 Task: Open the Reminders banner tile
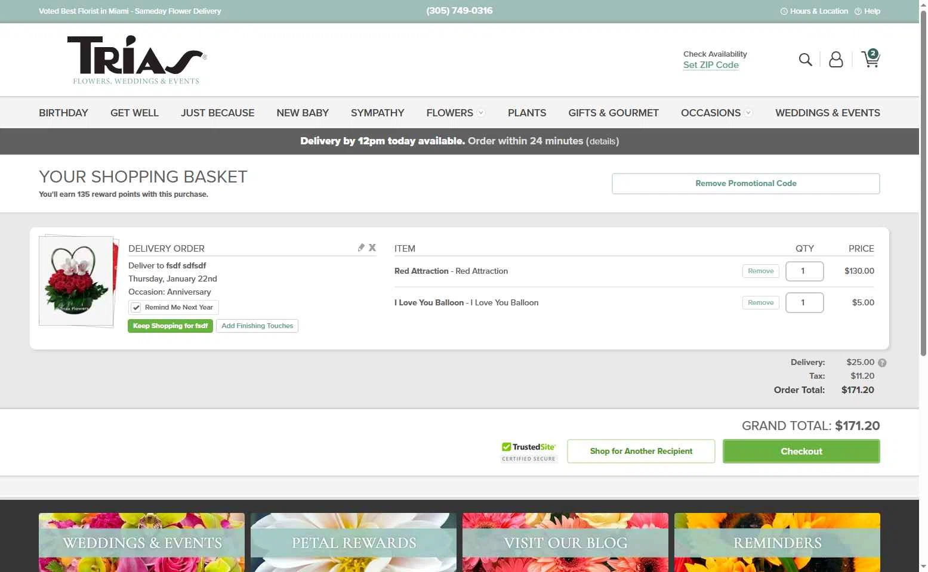click(x=777, y=542)
